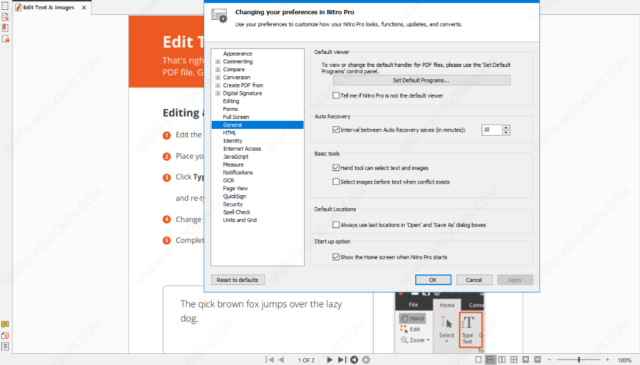Enable 'Always use last locations' option

(336, 224)
